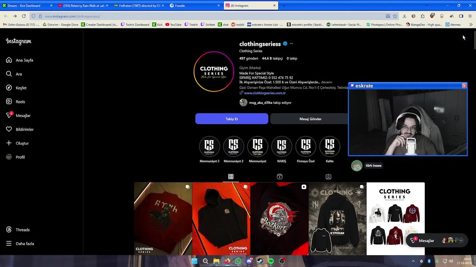Screen dimensions: 476x267
Task: Open Bildirimler notifications
Action: [x=20, y=129]
